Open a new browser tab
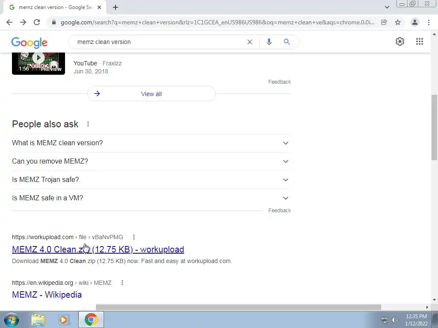Screen dimensions: 438x328 coord(115,7)
